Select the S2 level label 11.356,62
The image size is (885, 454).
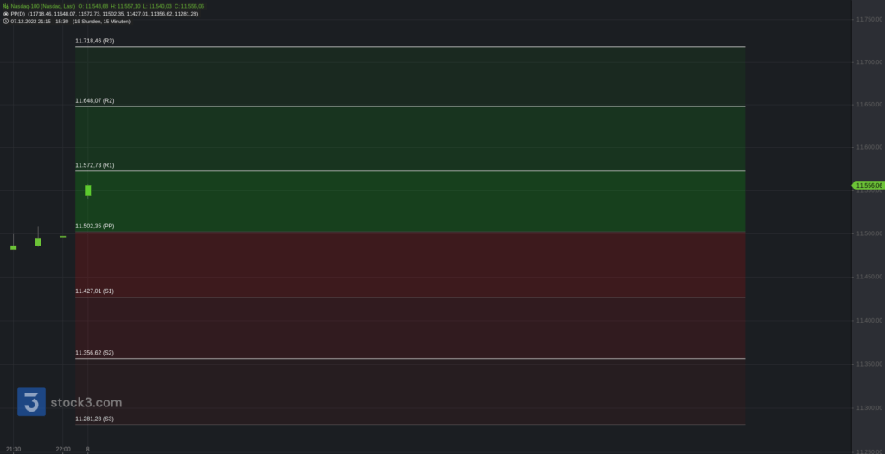click(94, 353)
